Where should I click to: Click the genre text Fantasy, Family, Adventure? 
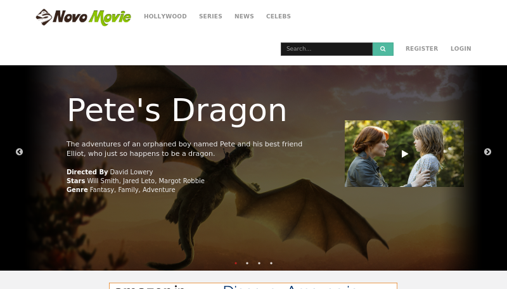click(x=132, y=189)
